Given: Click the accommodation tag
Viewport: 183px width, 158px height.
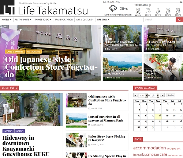Looking at the screenshot, I should (x=150, y=148).
